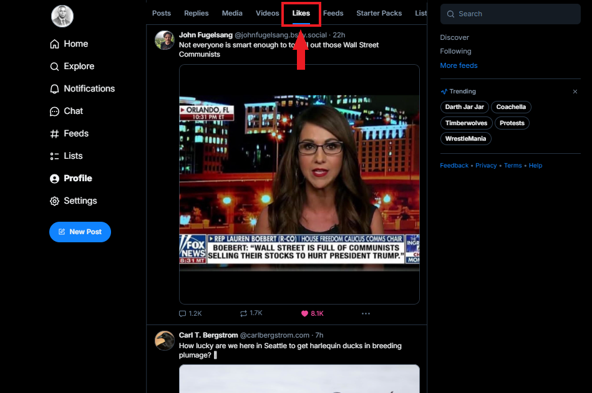Click the 8.1K like count
Image resolution: width=592 pixels, height=393 pixels.
(317, 313)
